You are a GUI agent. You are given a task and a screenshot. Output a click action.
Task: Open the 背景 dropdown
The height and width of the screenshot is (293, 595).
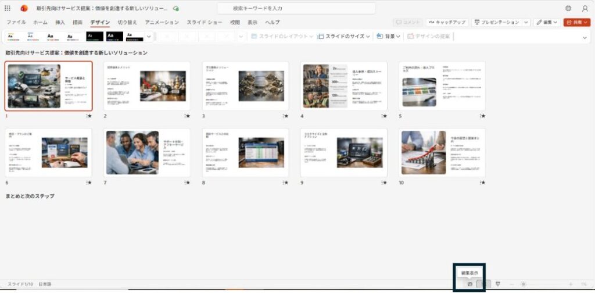[389, 36]
